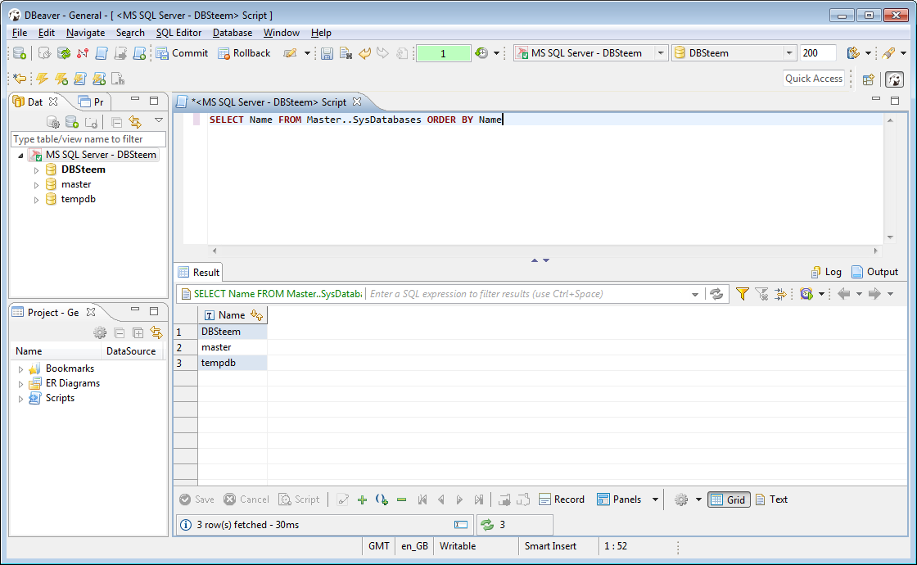The image size is (917, 565).
Task: Open the filter history dropdown arrow
Action: point(695,294)
